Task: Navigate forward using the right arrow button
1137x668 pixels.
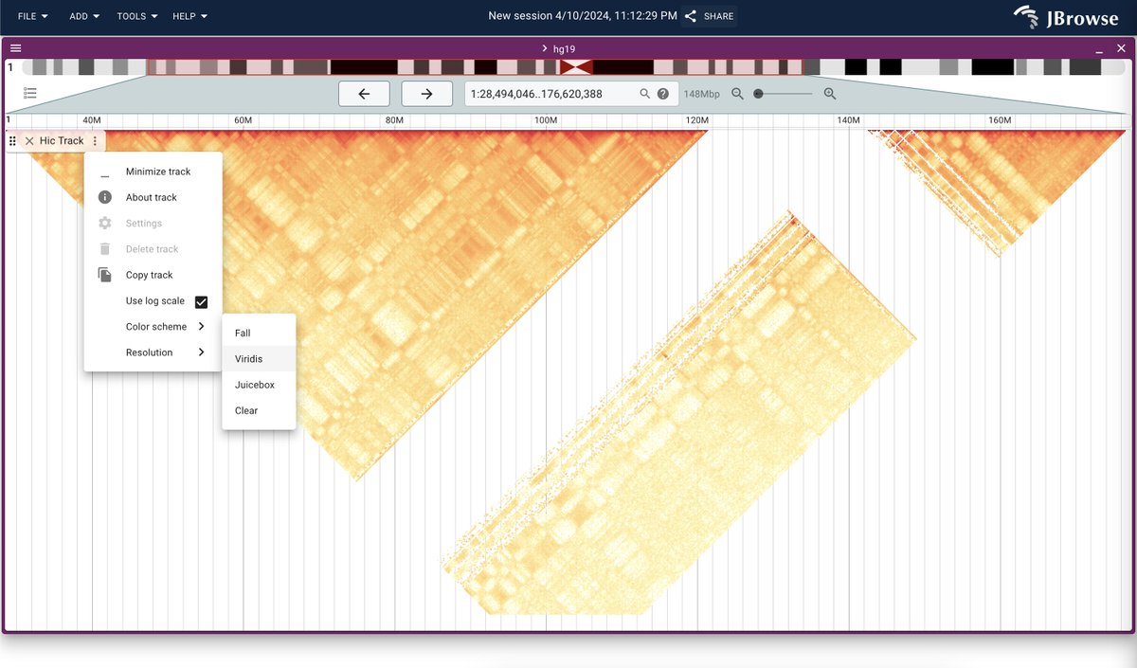Action: pos(426,93)
